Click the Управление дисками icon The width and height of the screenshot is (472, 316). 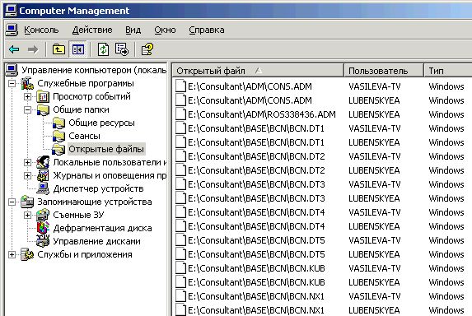43,241
